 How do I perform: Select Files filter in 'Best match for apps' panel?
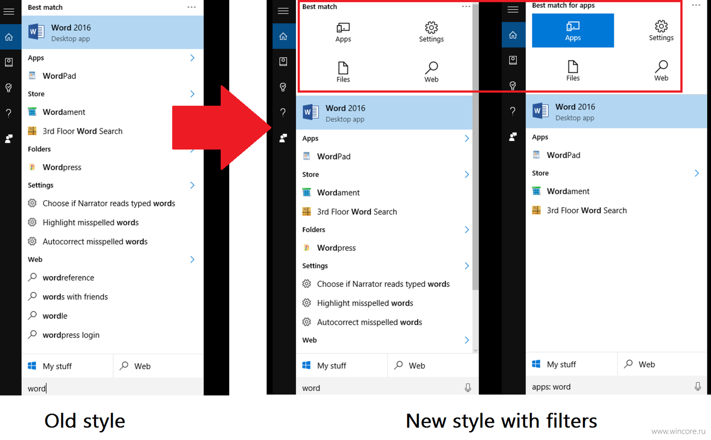[573, 71]
